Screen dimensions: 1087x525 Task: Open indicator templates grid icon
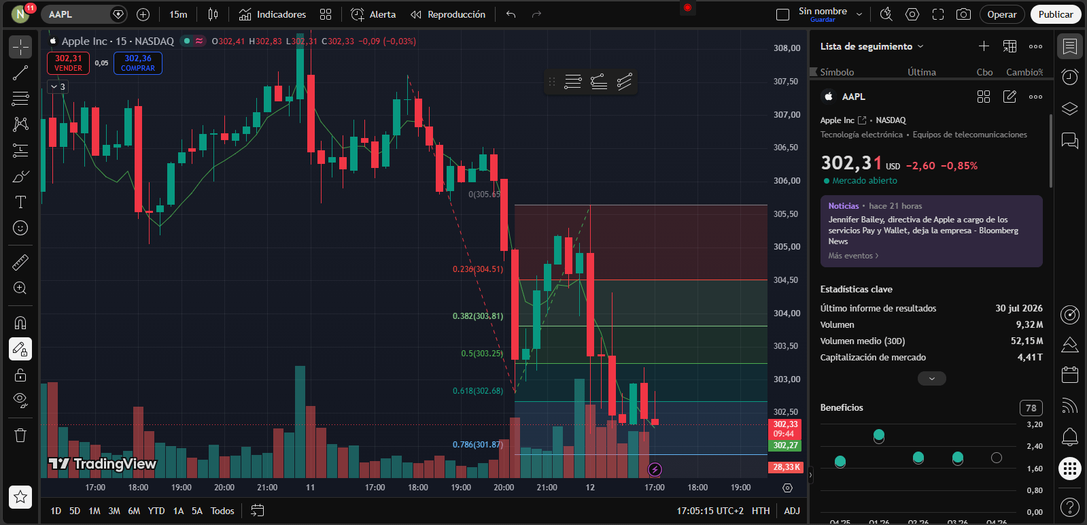[326, 14]
